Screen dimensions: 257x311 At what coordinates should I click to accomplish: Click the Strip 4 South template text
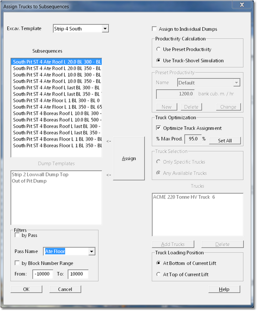point(68,29)
